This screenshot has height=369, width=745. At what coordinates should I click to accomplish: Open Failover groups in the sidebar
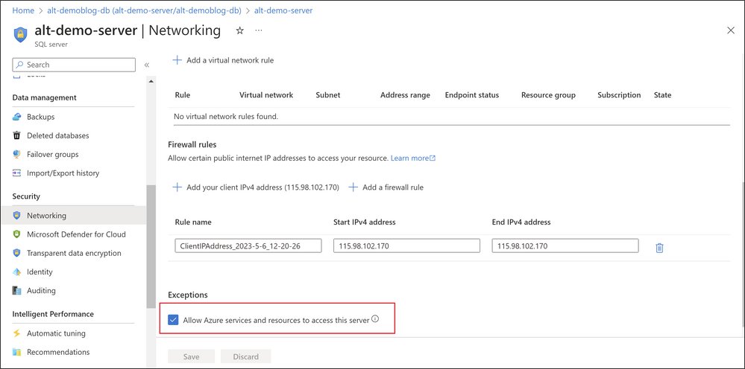click(x=53, y=155)
